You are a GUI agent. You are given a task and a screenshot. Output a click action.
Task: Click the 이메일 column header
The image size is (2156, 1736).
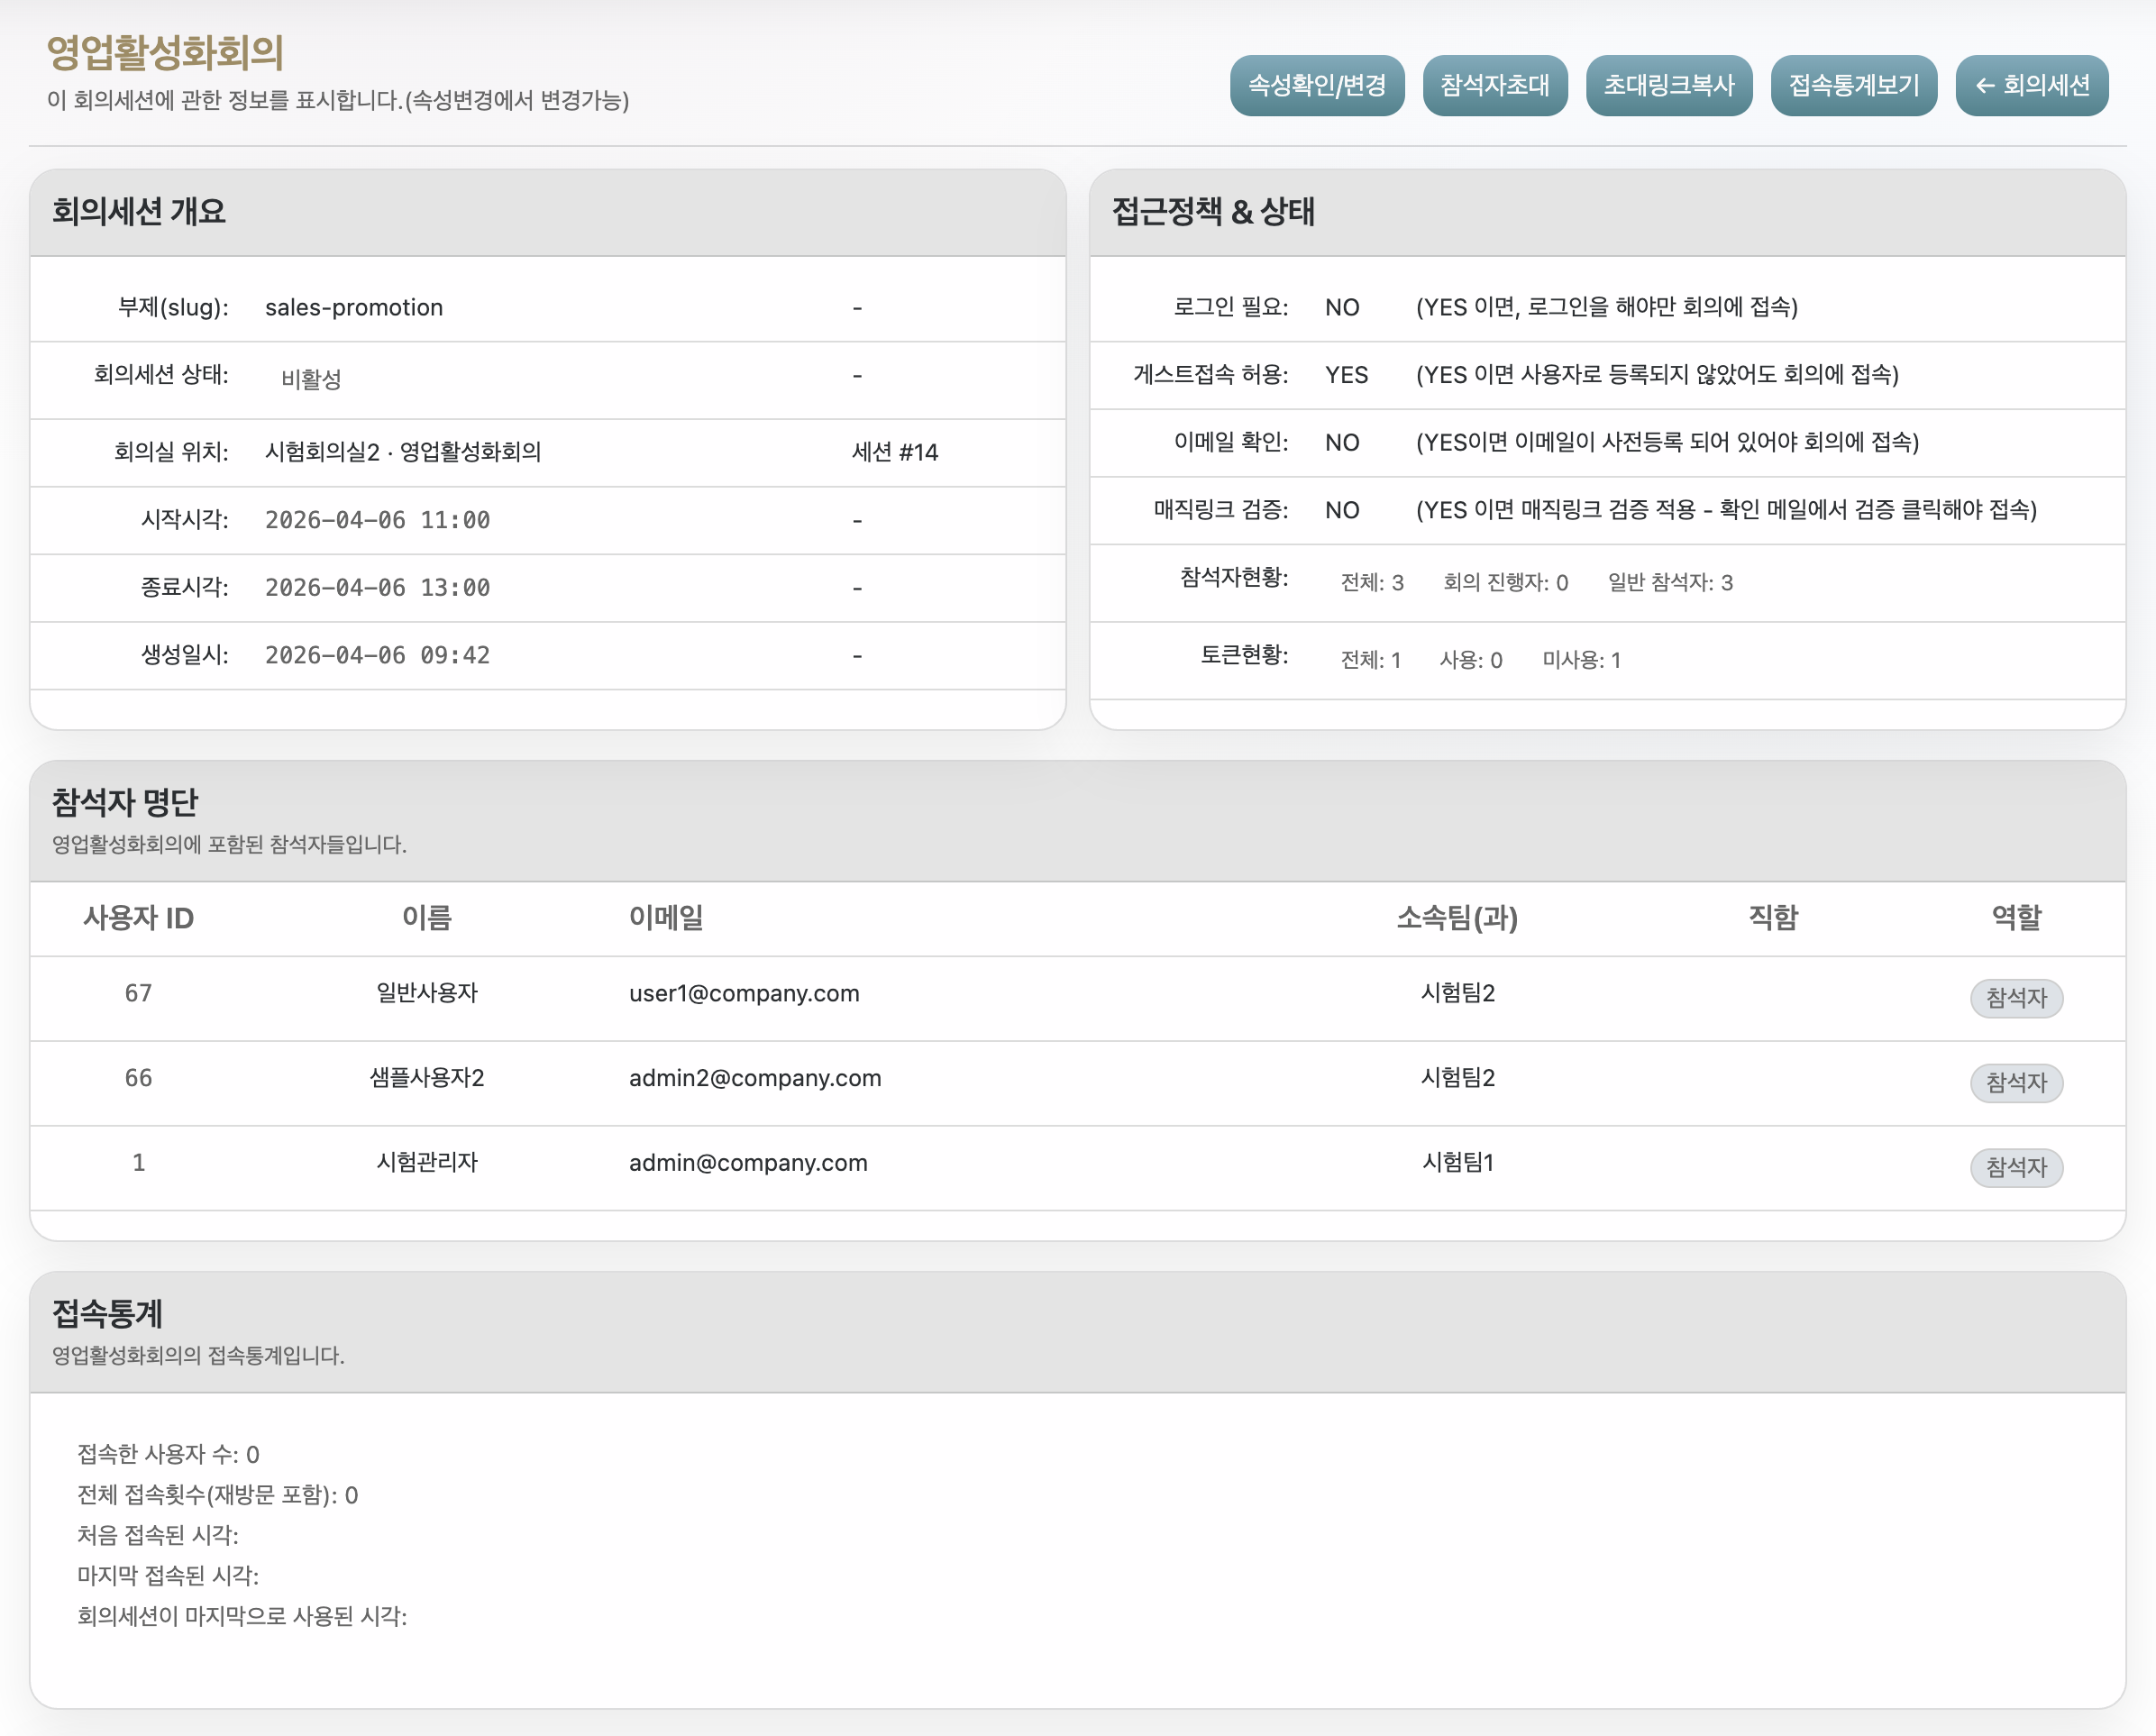[666, 917]
